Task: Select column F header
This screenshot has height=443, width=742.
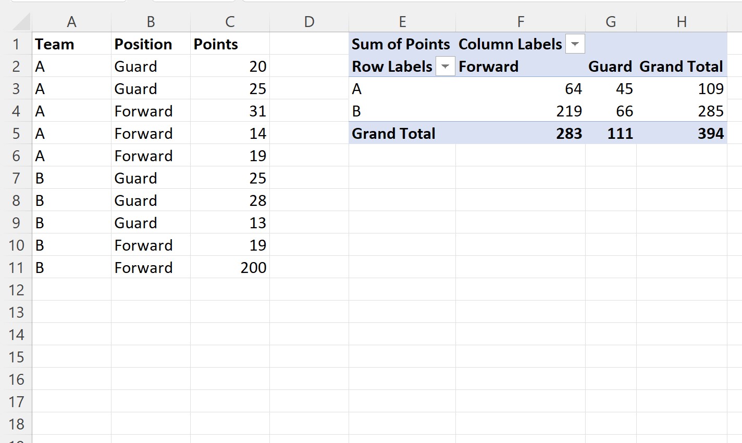Action: point(521,22)
